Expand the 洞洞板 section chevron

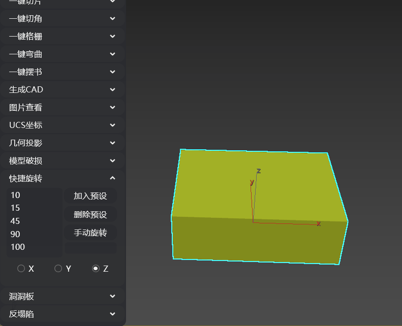(112, 296)
